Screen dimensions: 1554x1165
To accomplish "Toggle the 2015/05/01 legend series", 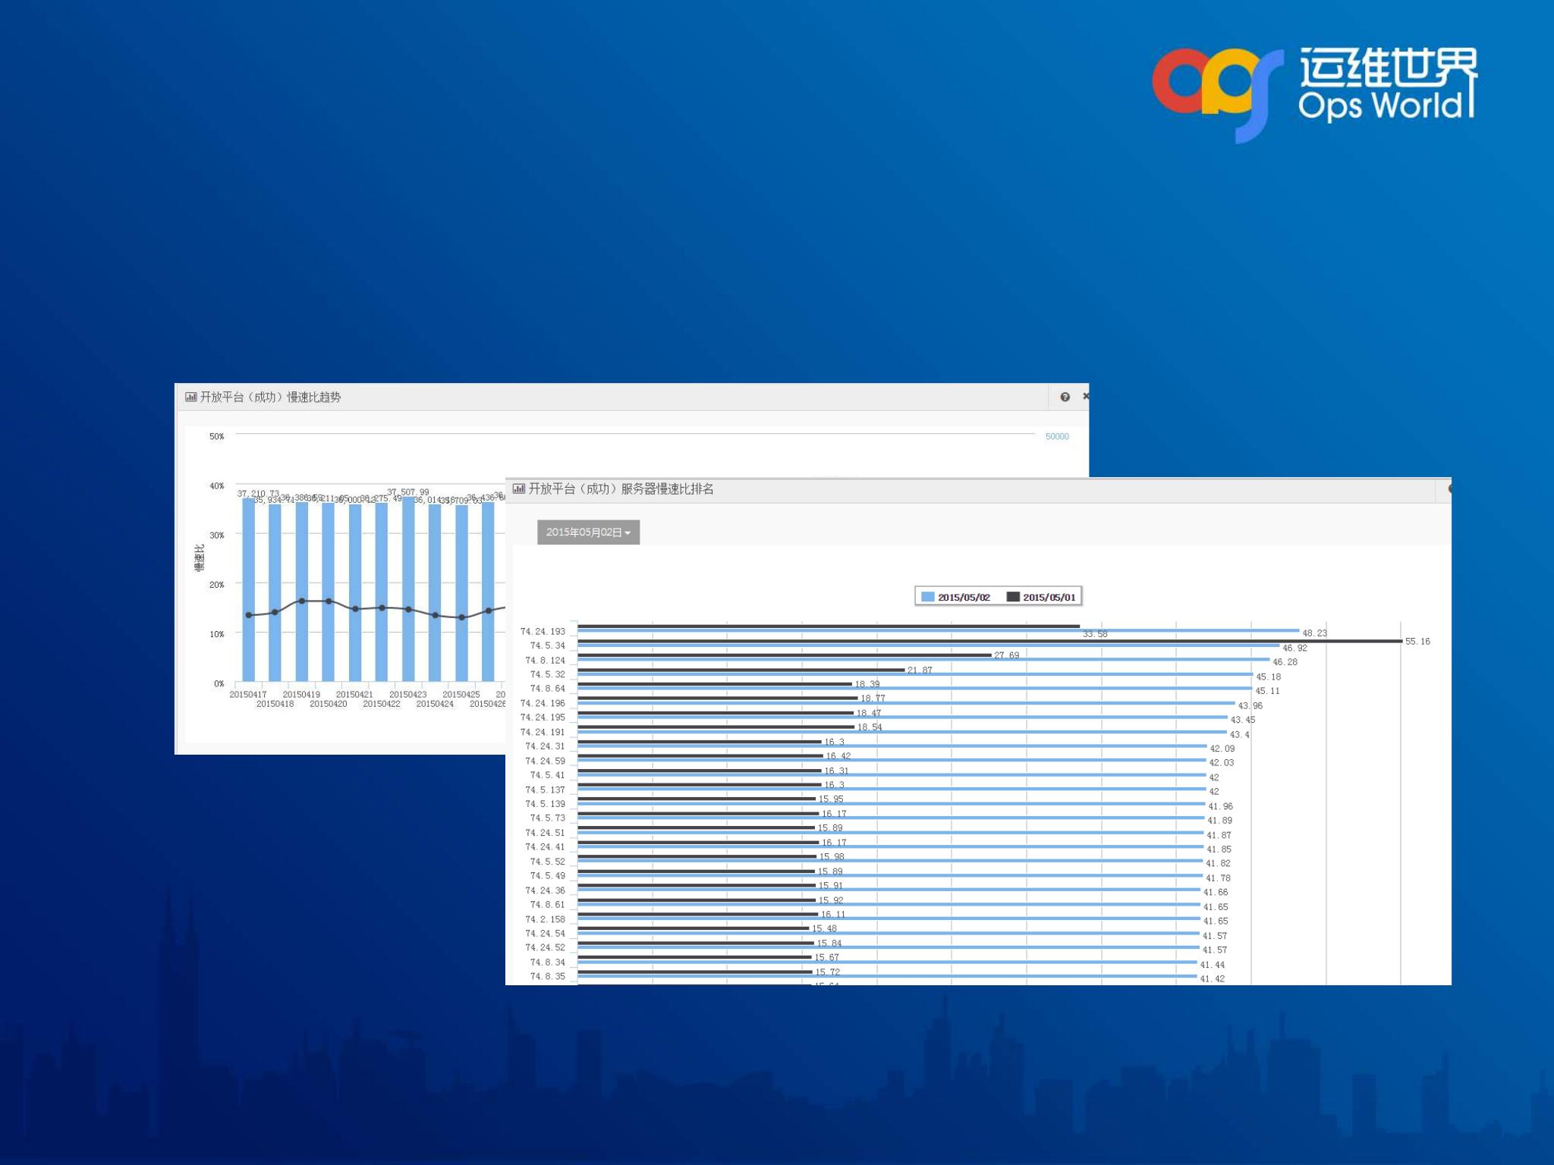I will tap(1049, 597).
